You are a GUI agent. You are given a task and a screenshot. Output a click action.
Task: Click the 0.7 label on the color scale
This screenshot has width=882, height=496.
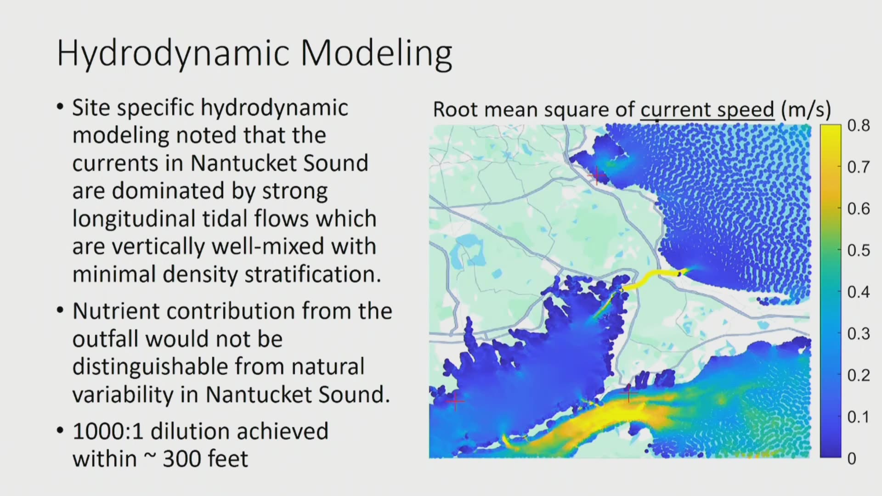[x=859, y=167]
